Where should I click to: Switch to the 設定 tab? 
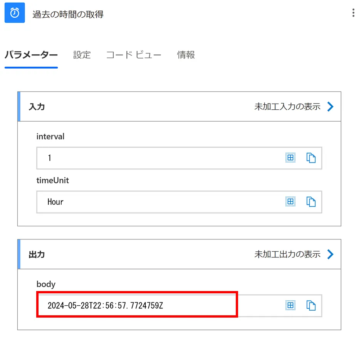tap(82, 55)
